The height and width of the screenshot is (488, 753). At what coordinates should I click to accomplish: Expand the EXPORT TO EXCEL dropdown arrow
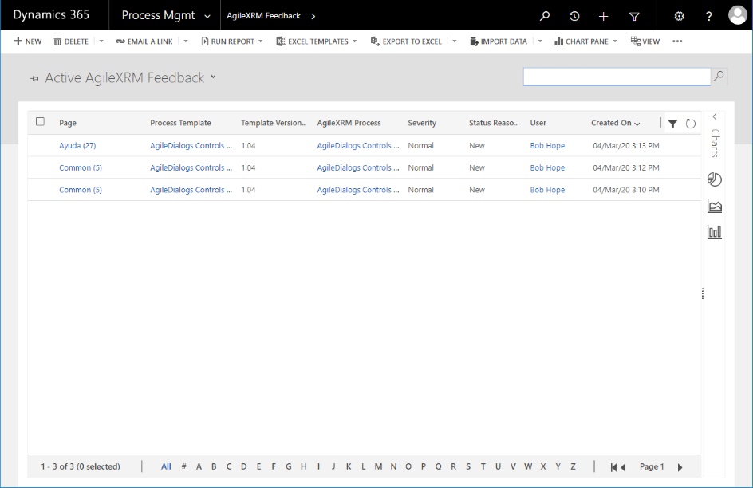coord(455,41)
